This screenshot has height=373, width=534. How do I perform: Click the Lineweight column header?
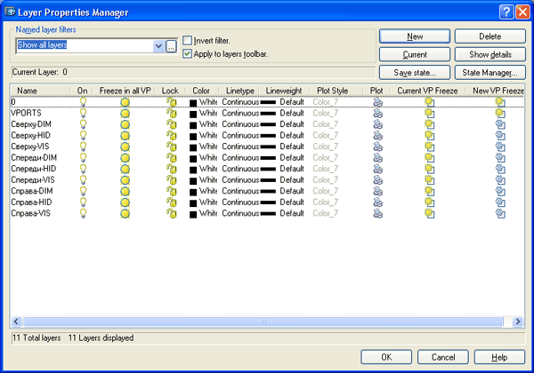[284, 91]
